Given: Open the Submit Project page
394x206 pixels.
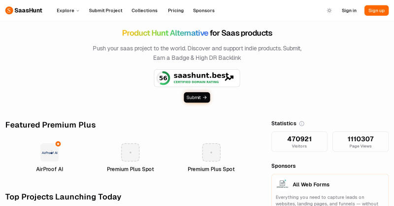Looking at the screenshot, I should pyautogui.click(x=105, y=10).
